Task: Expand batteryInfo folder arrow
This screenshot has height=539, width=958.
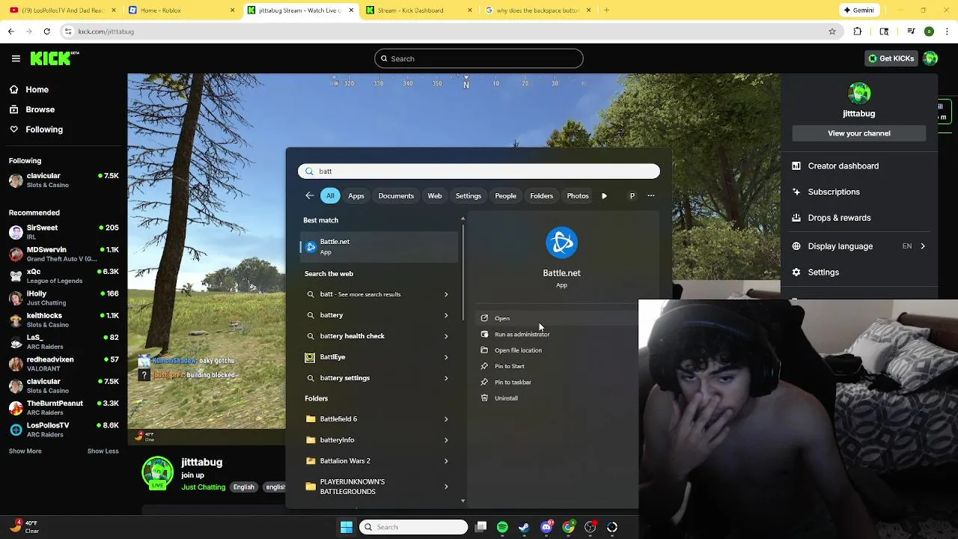Action: click(x=446, y=440)
